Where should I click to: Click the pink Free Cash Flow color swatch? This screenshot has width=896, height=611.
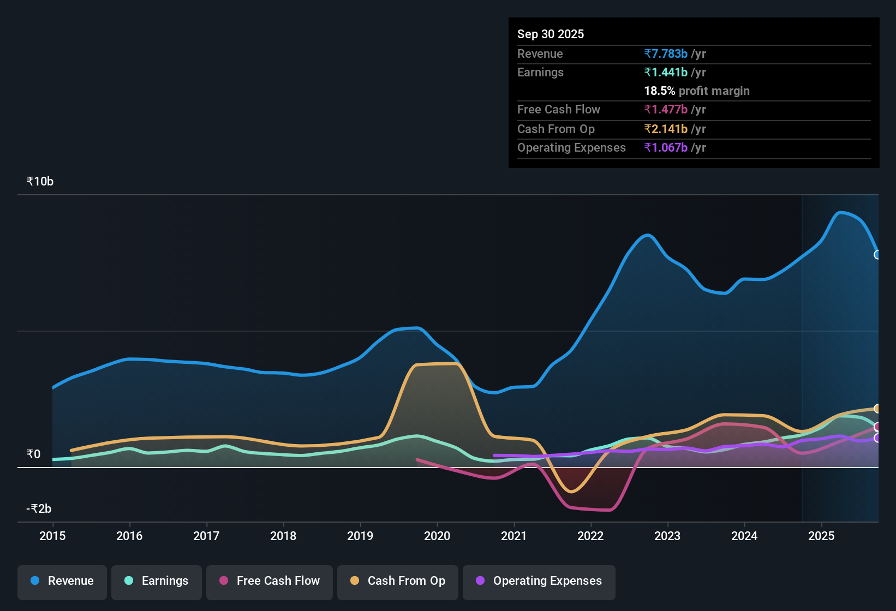[x=223, y=581]
